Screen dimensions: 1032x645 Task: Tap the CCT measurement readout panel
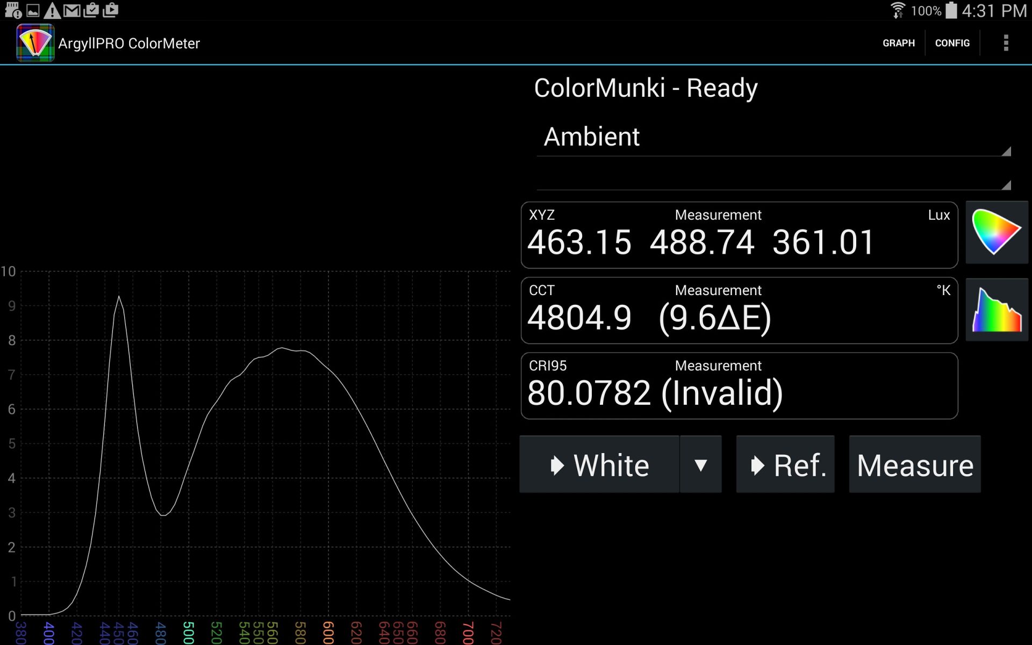coord(739,310)
